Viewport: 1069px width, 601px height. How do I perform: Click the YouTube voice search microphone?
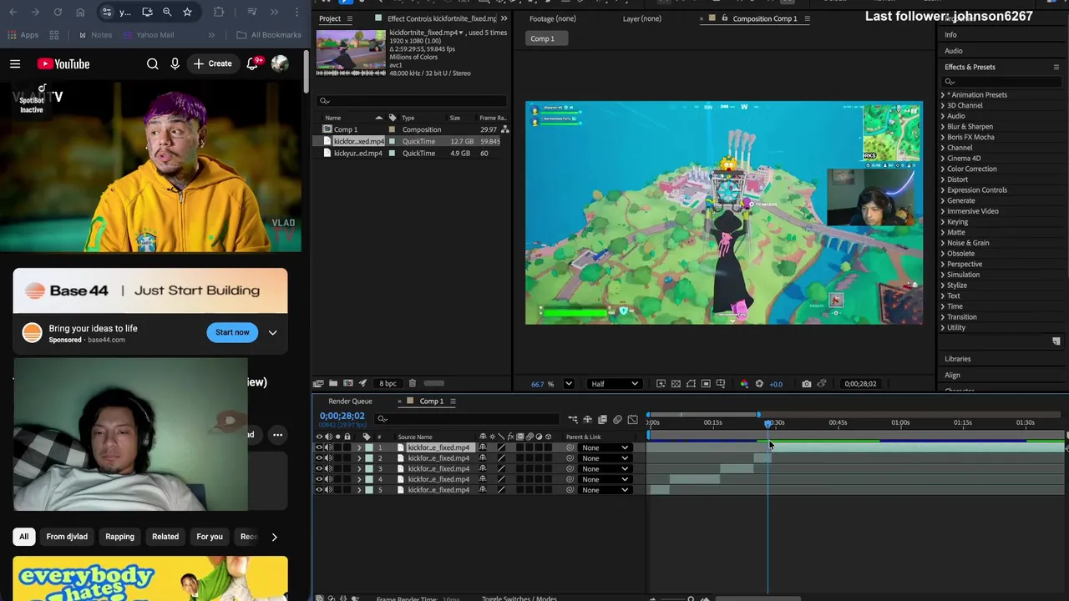175,63
